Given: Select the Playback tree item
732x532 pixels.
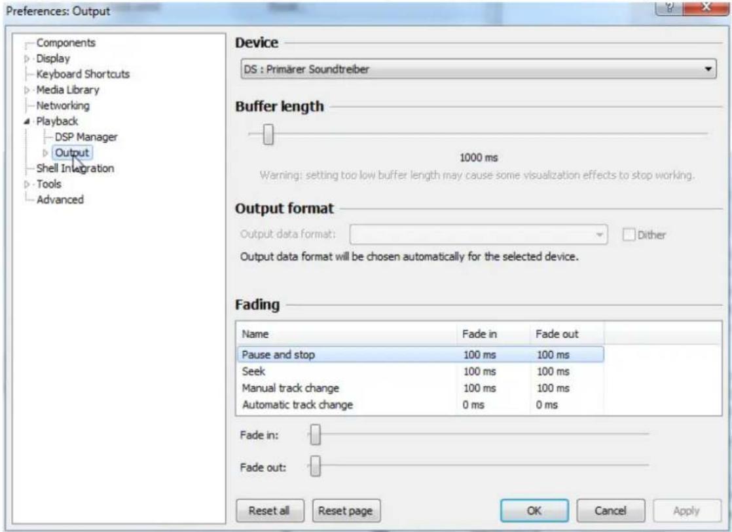Looking at the screenshot, I should coord(58,121).
